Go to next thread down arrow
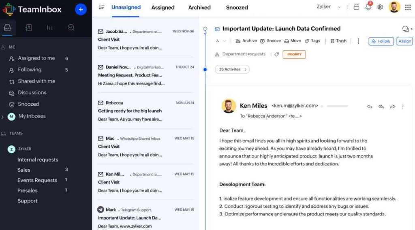The width and height of the screenshot is (415, 230). 225,41
